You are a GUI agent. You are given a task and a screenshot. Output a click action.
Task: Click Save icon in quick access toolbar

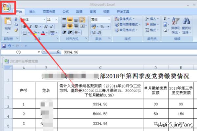(4, 46)
